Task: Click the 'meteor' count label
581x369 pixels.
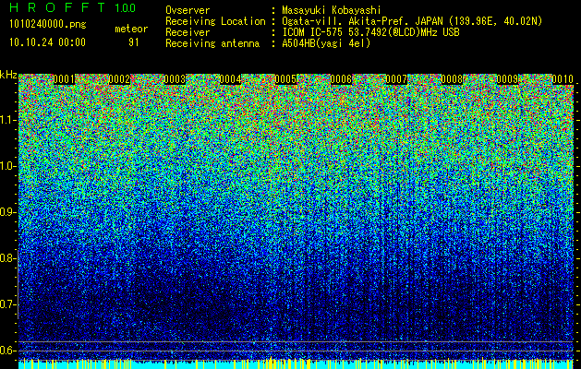Action: pos(131,29)
